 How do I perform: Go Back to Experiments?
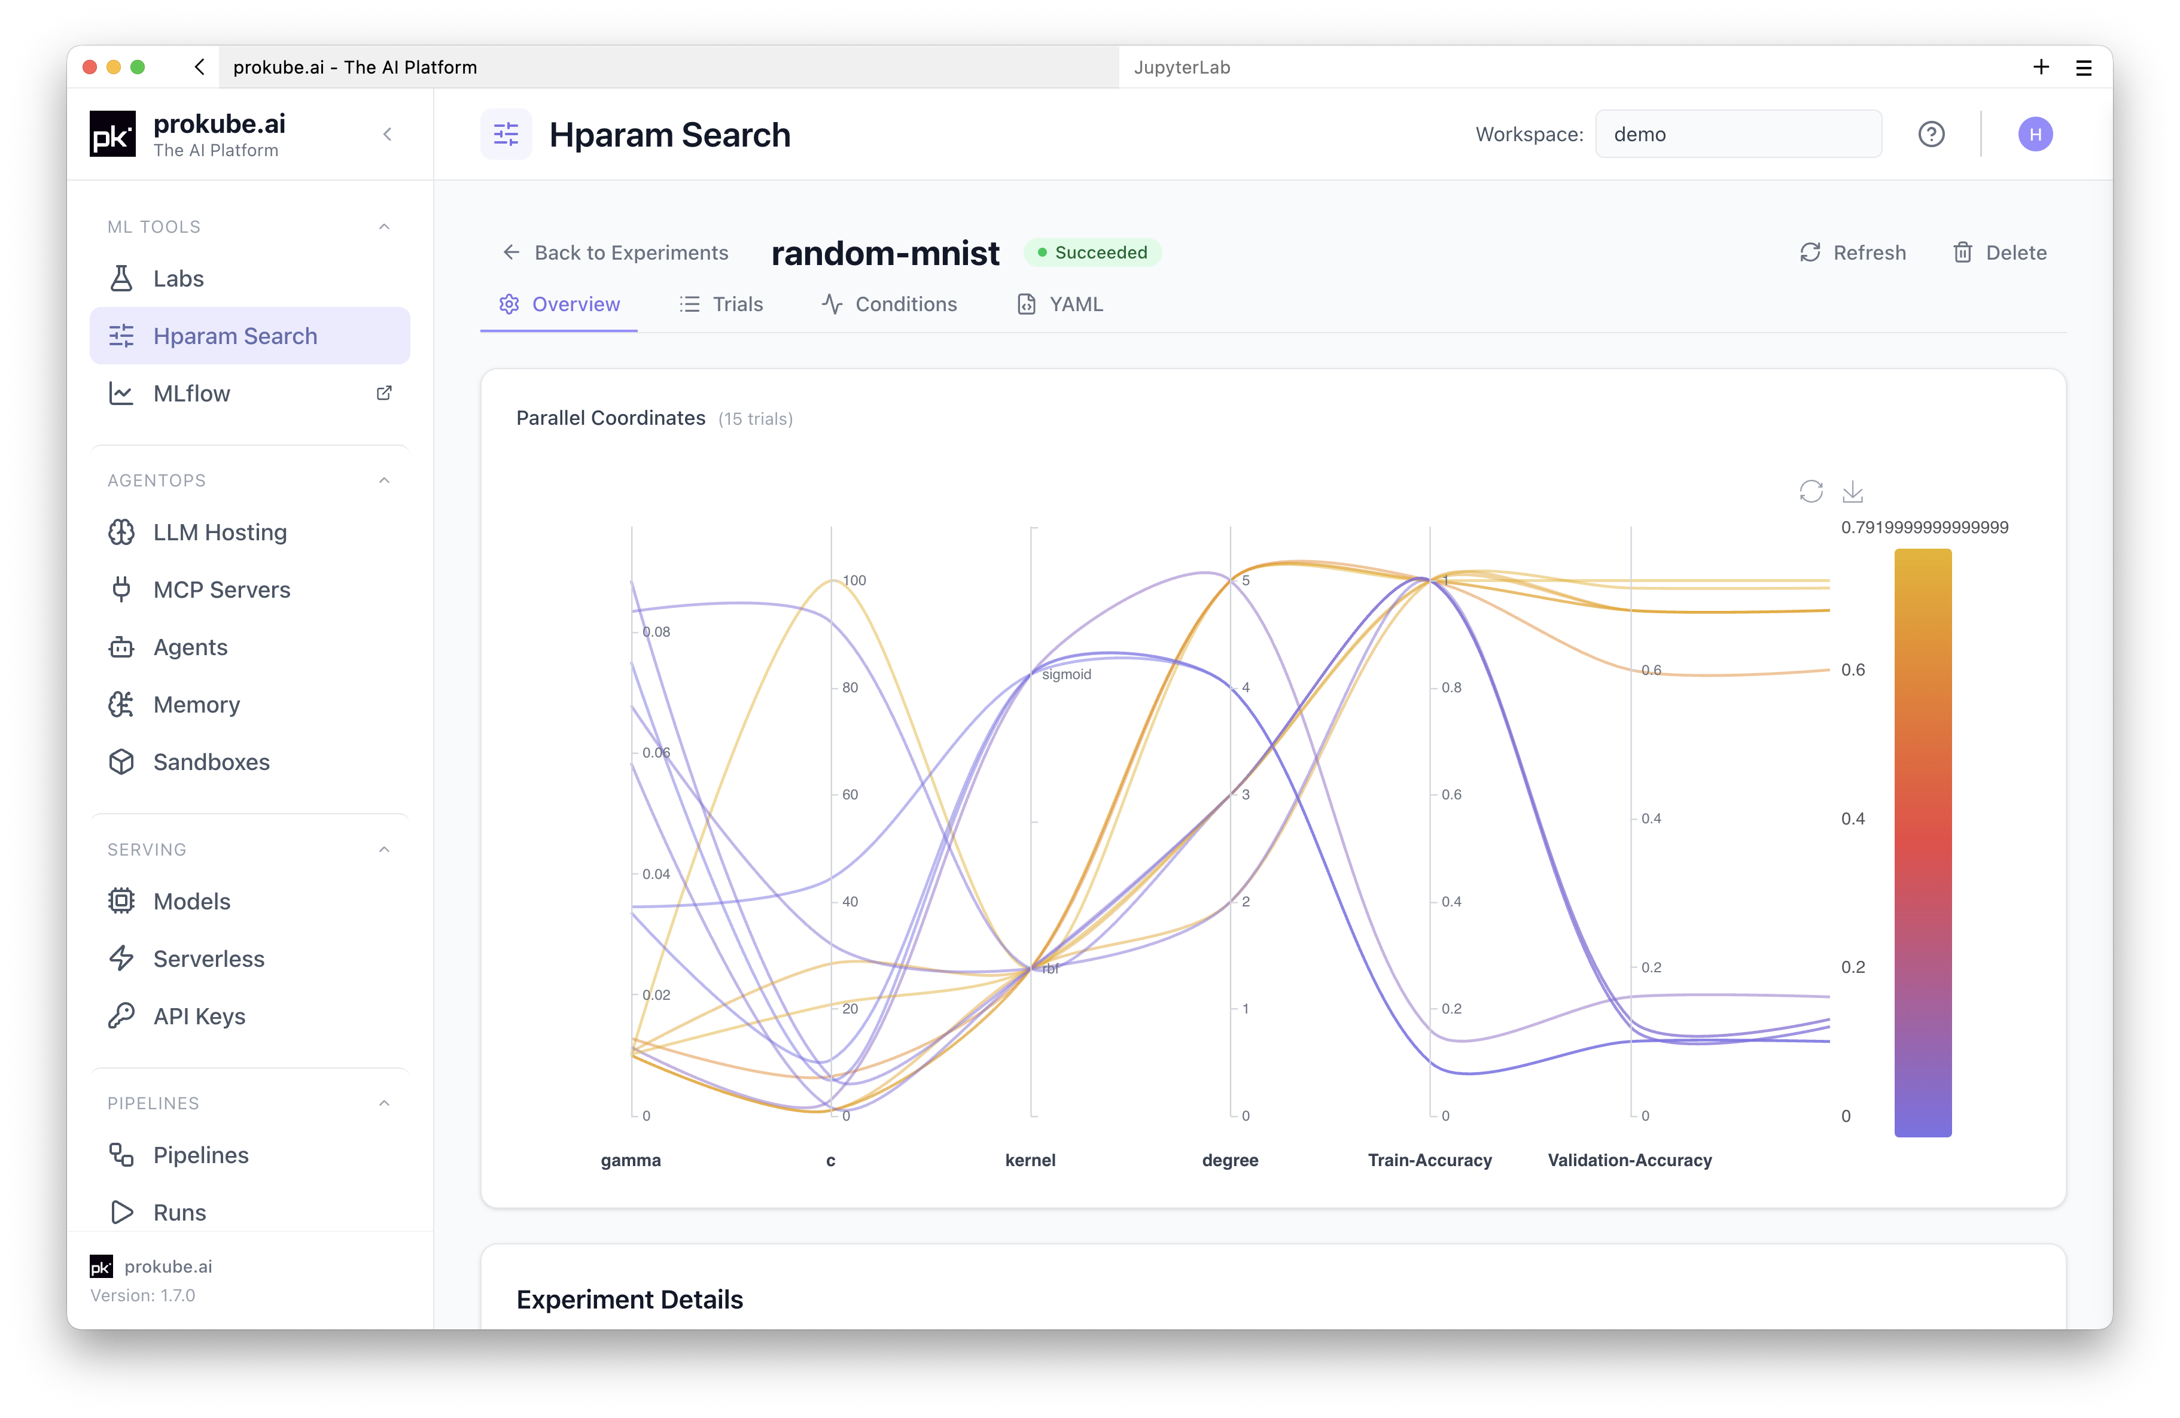click(614, 253)
